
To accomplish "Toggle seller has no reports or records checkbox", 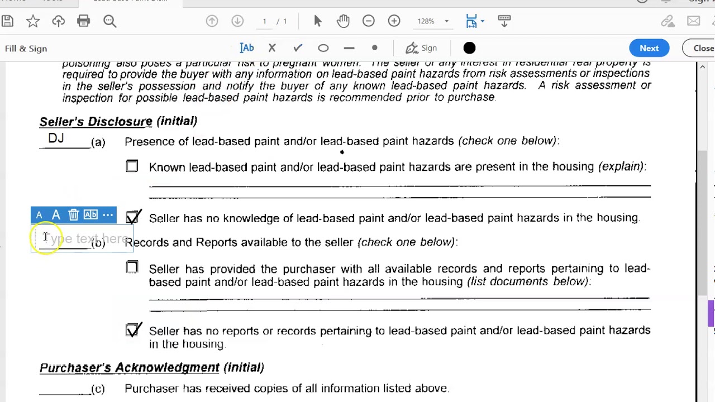I will coord(132,330).
